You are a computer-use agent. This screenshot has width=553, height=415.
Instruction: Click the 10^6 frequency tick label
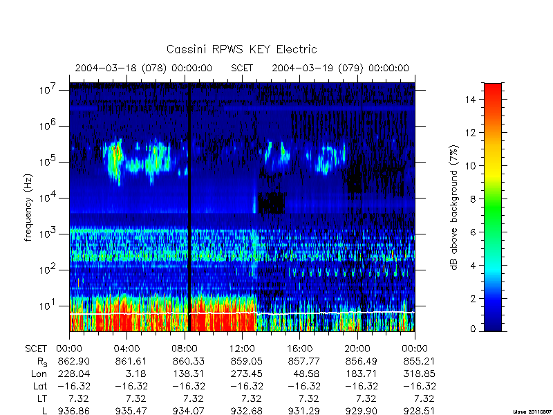pos(48,125)
